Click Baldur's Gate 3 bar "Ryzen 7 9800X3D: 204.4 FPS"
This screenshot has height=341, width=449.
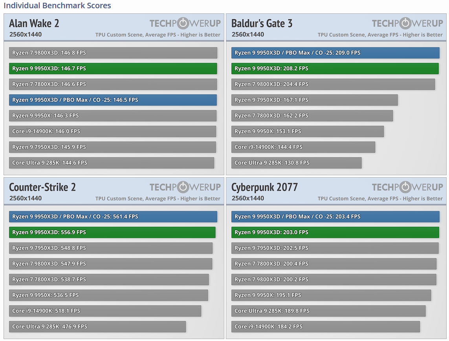333,84
